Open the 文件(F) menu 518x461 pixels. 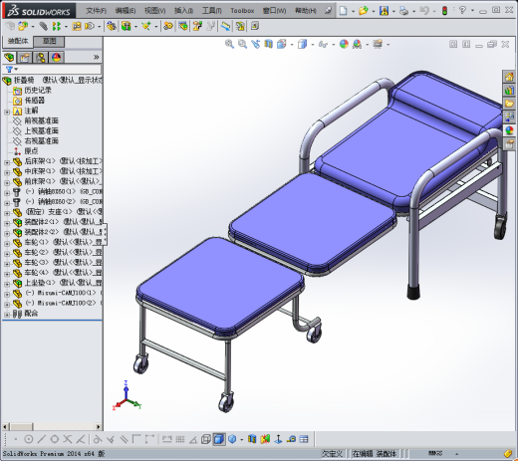pyautogui.click(x=96, y=11)
